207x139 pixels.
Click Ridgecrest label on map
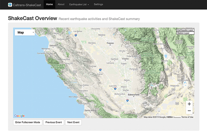tap(175, 86)
